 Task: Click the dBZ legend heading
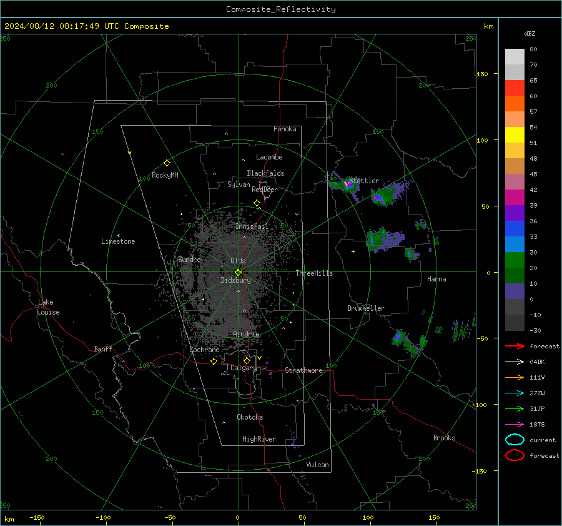tap(530, 34)
